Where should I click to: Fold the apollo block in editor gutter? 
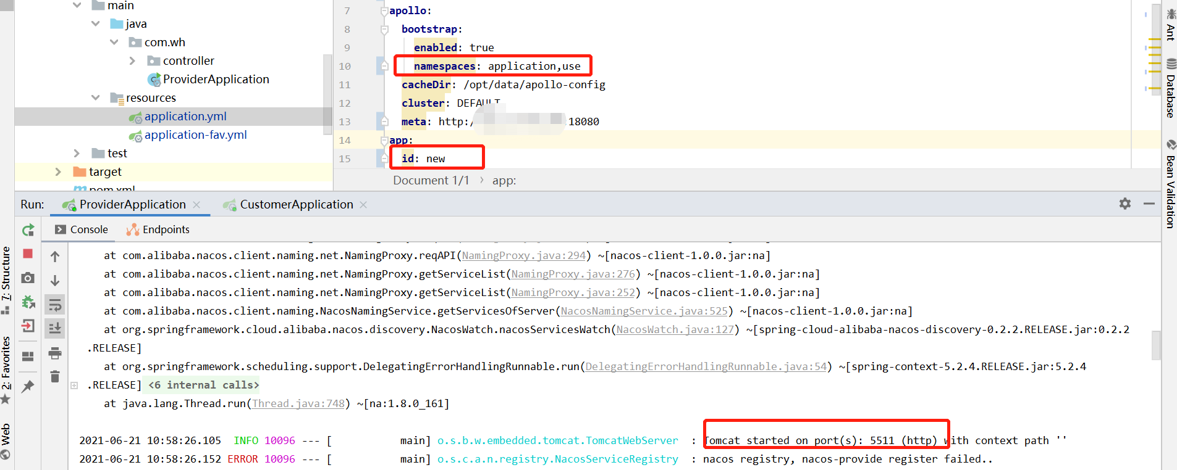[384, 11]
